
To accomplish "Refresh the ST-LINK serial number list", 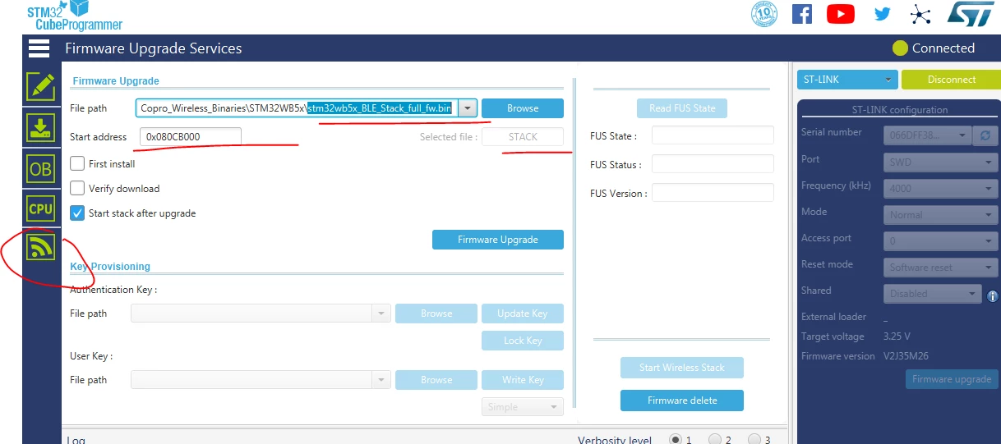I will pyautogui.click(x=984, y=135).
